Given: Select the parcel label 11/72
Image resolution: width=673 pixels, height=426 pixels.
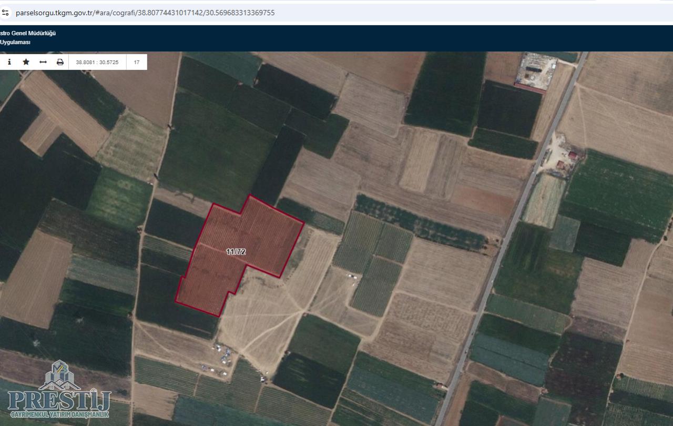Looking at the screenshot, I should [x=236, y=252].
